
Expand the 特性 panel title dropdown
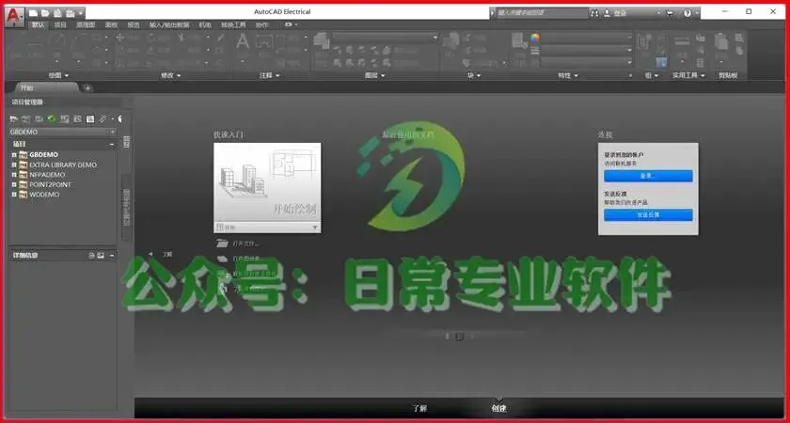(x=568, y=75)
